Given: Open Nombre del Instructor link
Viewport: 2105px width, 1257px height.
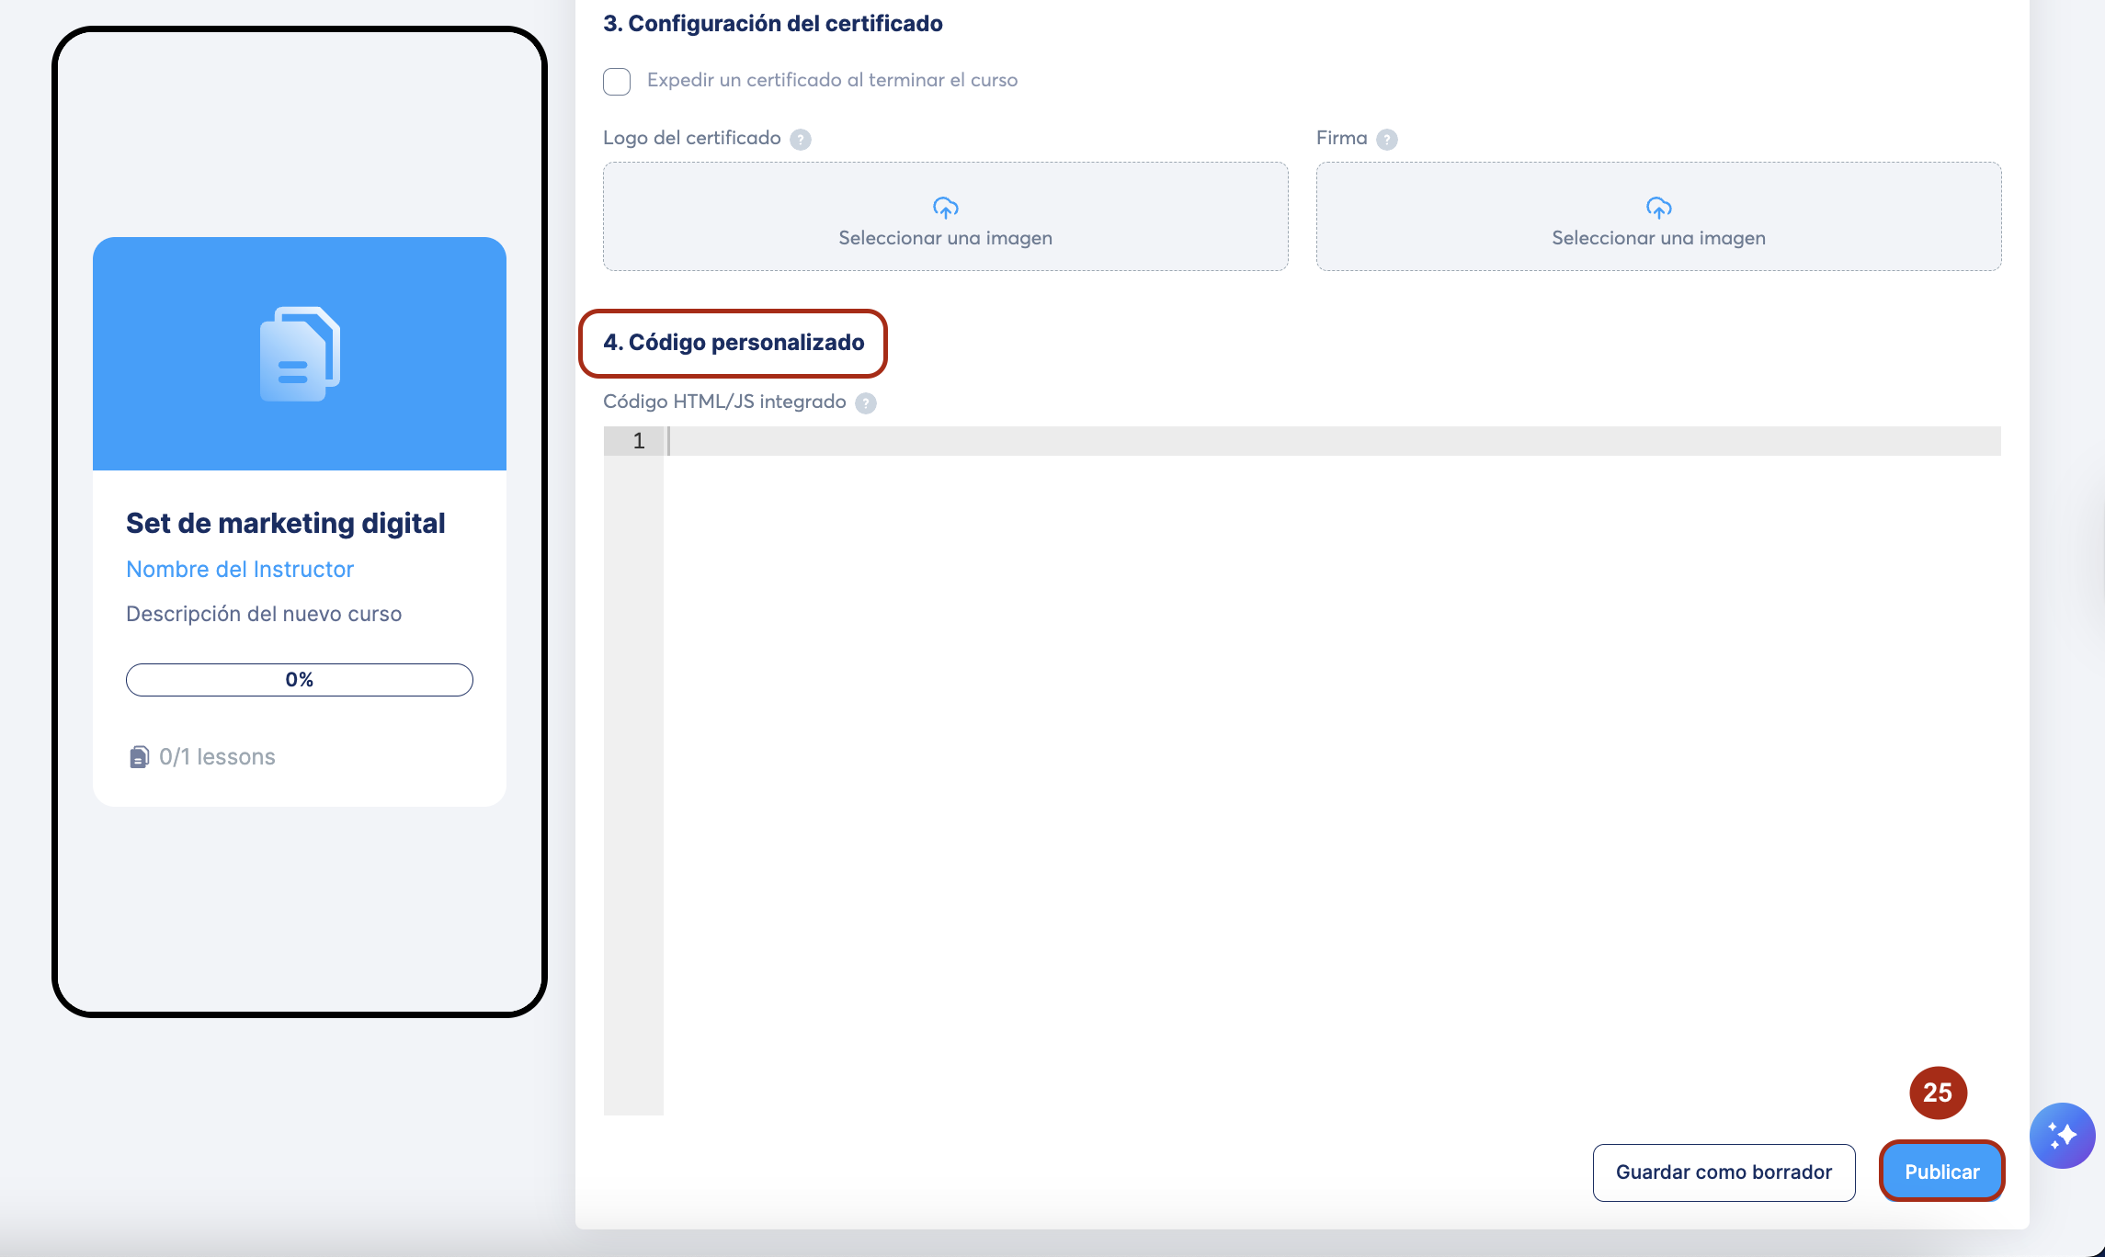Looking at the screenshot, I should coord(239,570).
